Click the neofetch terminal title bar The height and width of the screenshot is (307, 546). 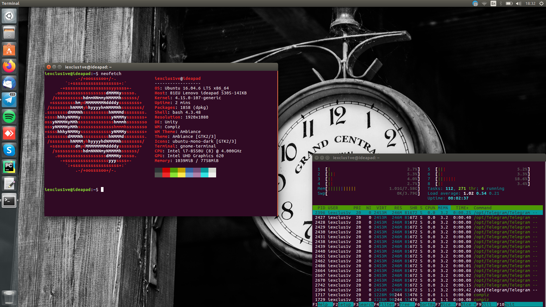(161, 67)
